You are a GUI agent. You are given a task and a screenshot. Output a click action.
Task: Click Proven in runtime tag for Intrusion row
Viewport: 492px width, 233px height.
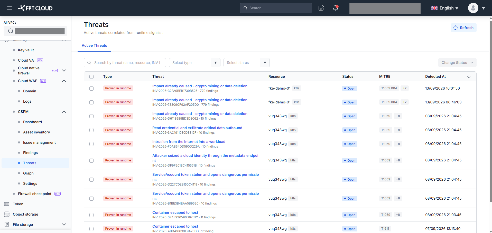coord(118,144)
